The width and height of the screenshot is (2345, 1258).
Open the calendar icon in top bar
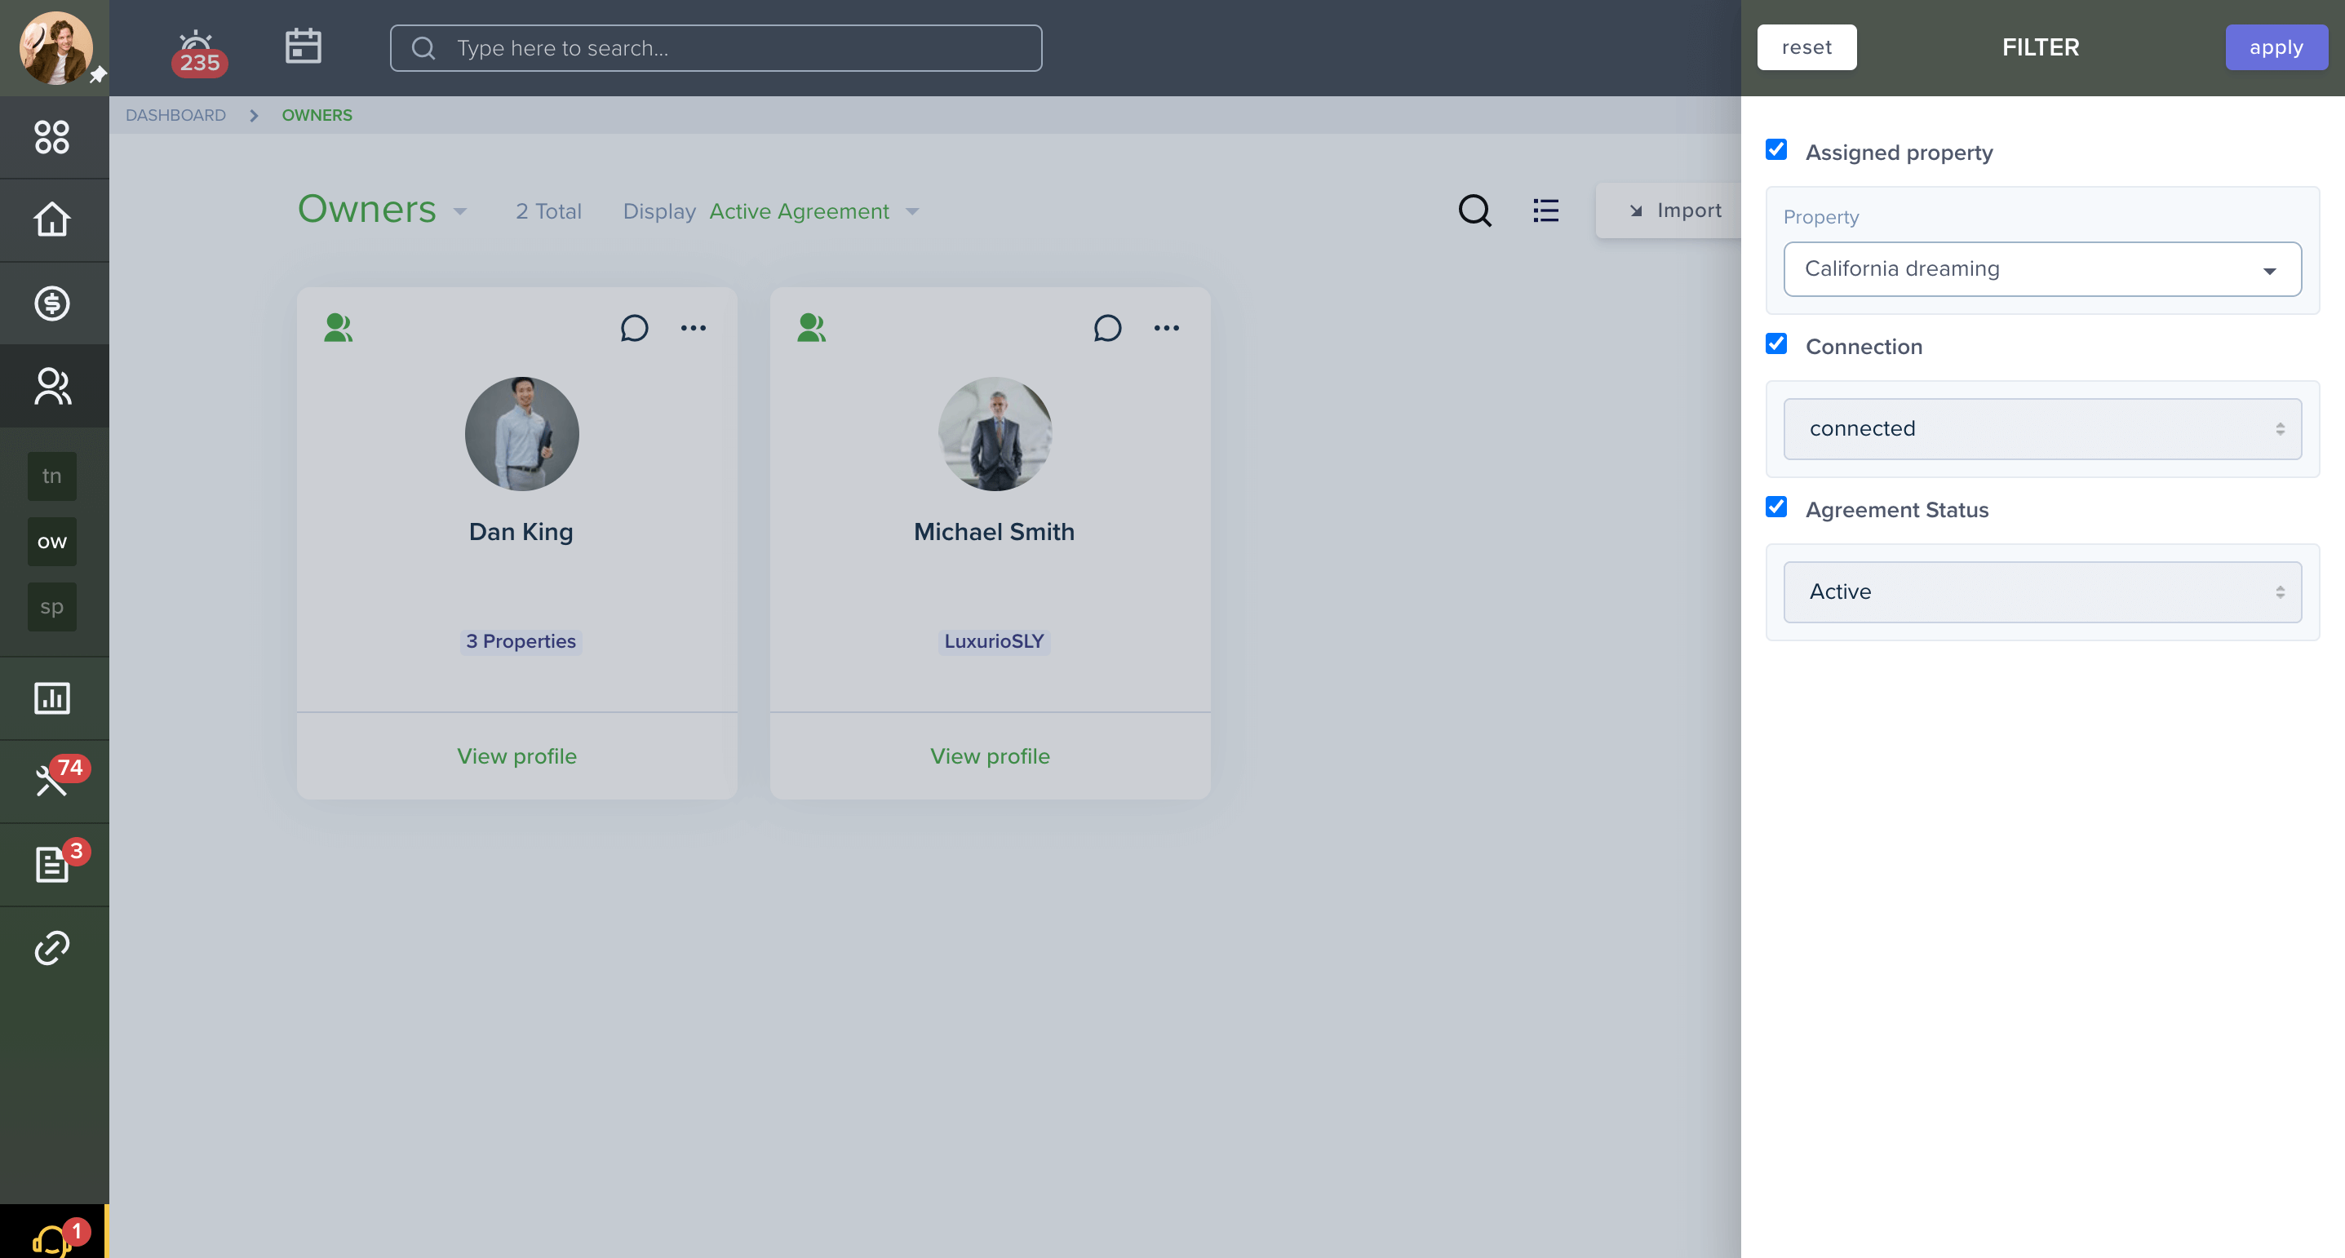304,47
